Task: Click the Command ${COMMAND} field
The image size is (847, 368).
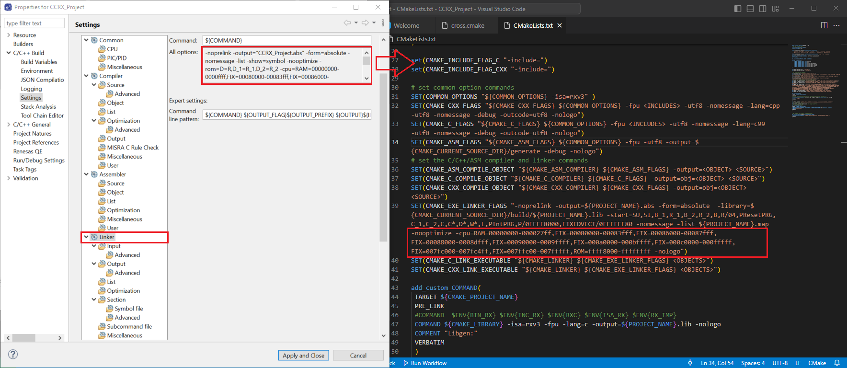Action: [287, 40]
